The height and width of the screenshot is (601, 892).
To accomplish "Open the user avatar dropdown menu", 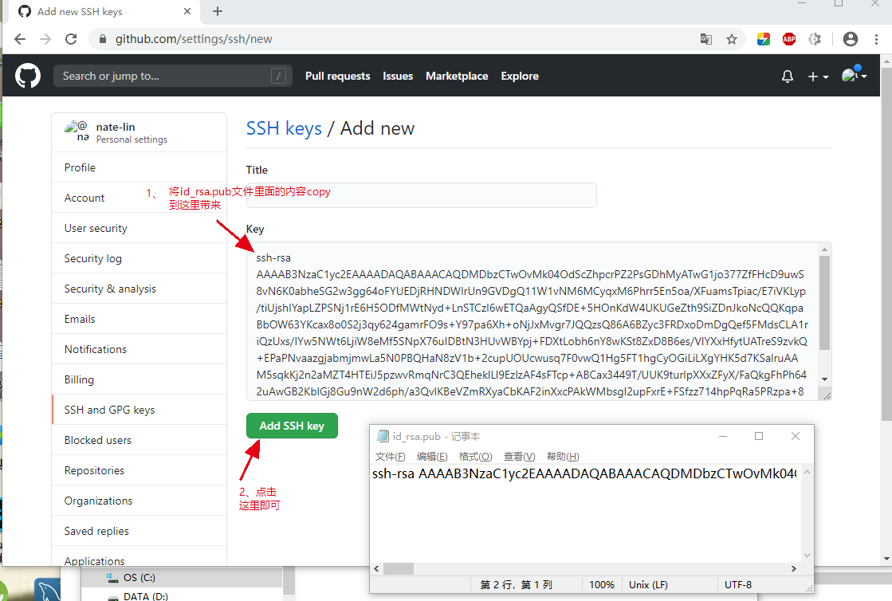I will coord(854,74).
